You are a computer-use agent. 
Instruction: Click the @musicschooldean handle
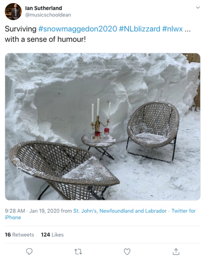48,15
